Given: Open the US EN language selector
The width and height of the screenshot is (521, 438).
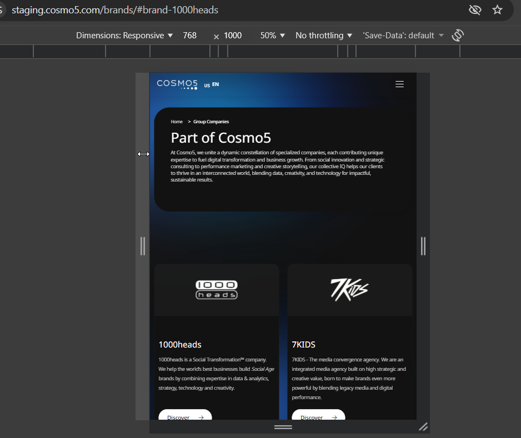Looking at the screenshot, I should click(x=211, y=85).
